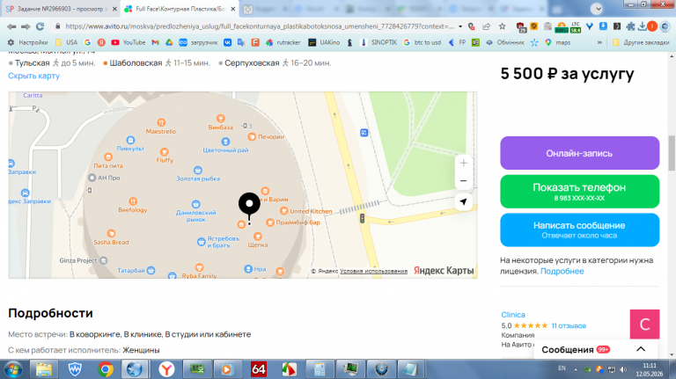Open the VK bookmark icon
The width and height of the screenshot is (676, 379).
pyautogui.click(x=227, y=42)
